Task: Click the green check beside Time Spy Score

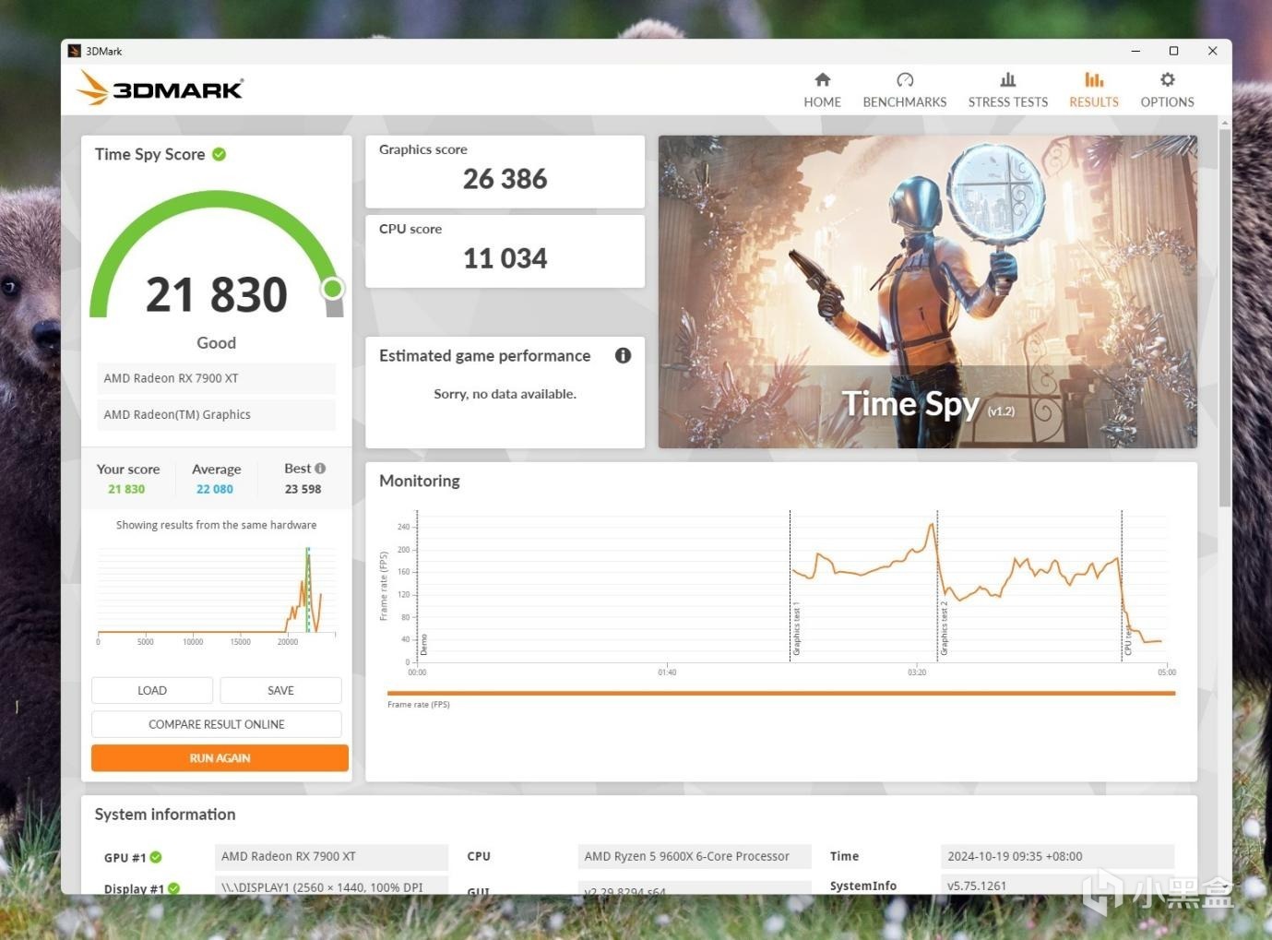Action: (220, 154)
